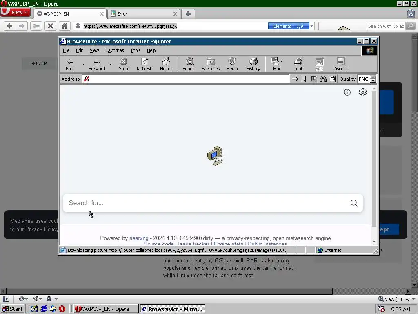This screenshot has width=418, height=314.
Task: Open Opera's sync status dropdown in status bar
Action: 23,299
